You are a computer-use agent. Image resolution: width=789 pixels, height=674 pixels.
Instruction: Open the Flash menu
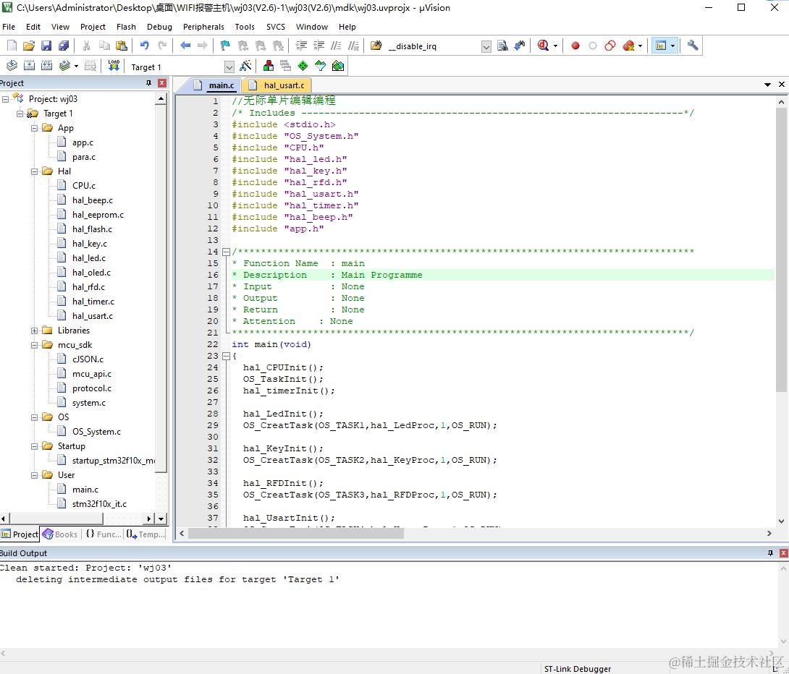[x=126, y=27]
